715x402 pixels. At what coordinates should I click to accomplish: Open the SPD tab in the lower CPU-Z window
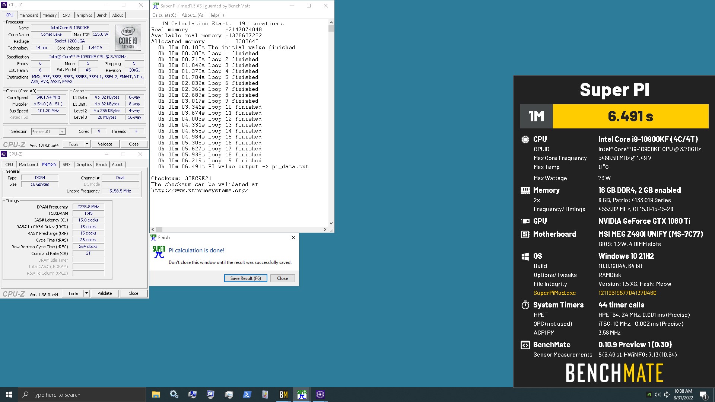(x=66, y=165)
